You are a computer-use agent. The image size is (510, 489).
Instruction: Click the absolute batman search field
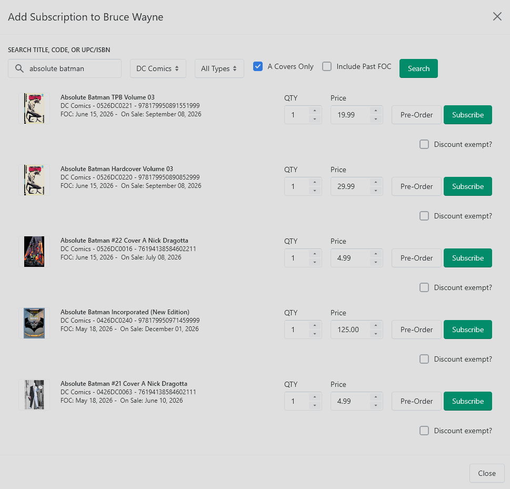65,68
